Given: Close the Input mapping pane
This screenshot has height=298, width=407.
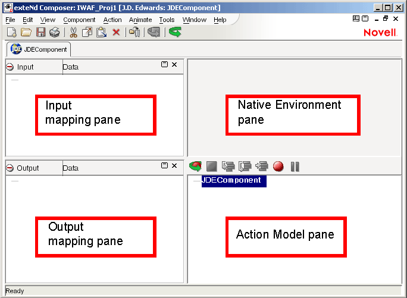Looking at the screenshot, I should click(x=174, y=64).
